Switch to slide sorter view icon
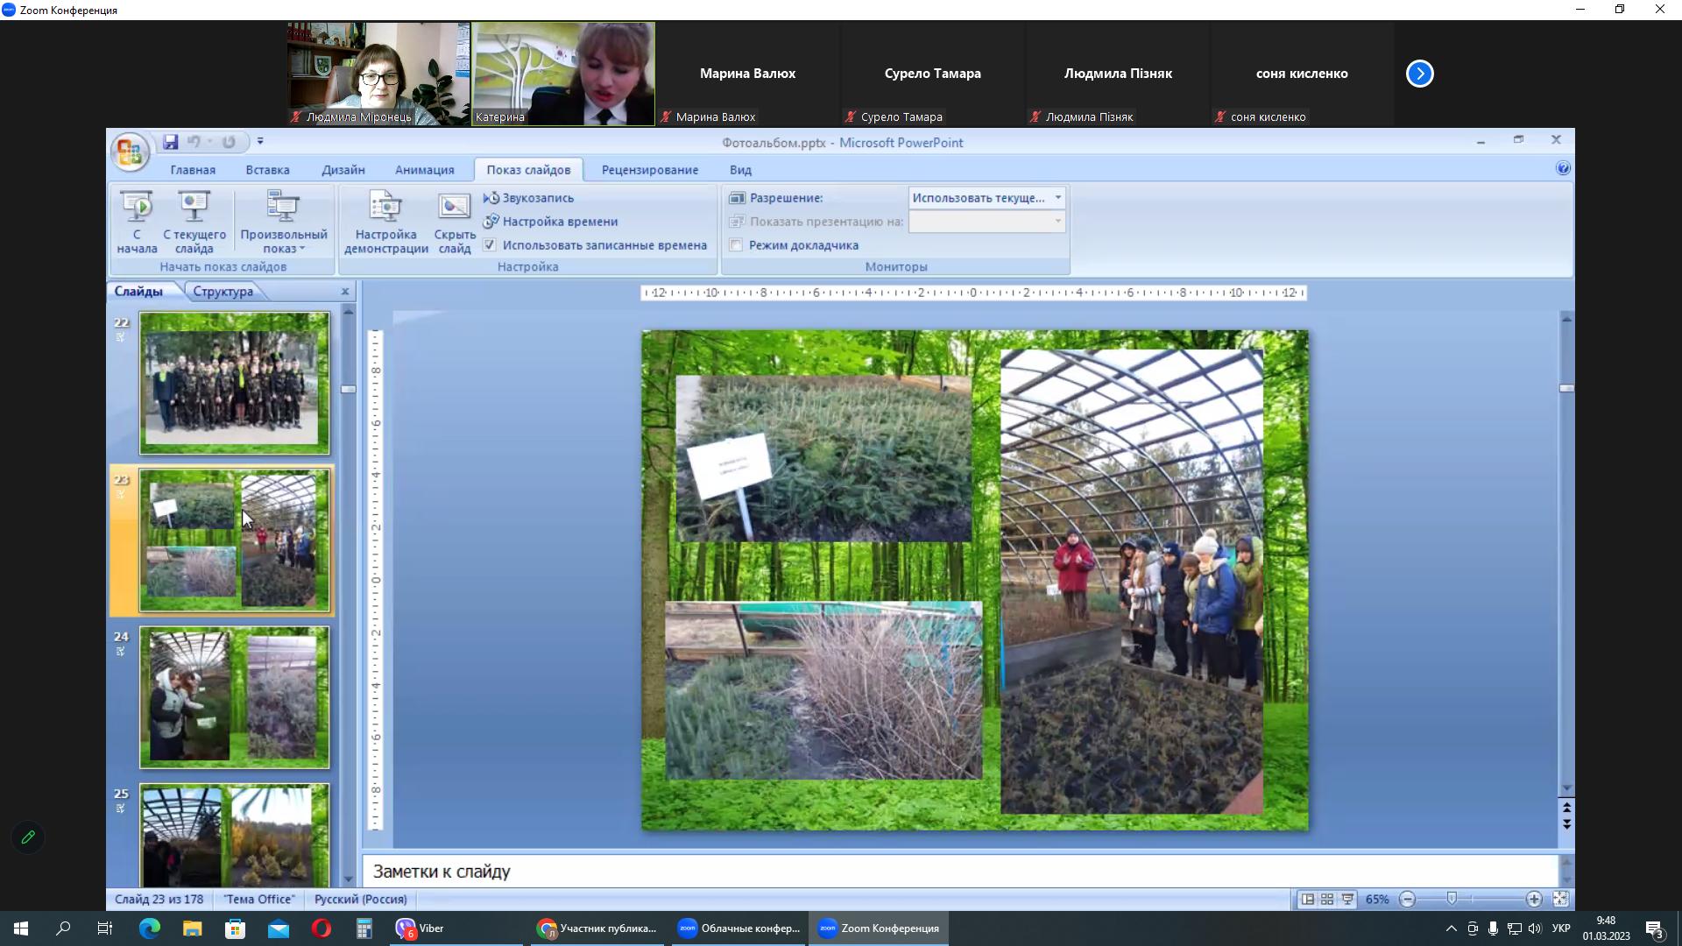The height and width of the screenshot is (946, 1682). tap(1327, 900)
